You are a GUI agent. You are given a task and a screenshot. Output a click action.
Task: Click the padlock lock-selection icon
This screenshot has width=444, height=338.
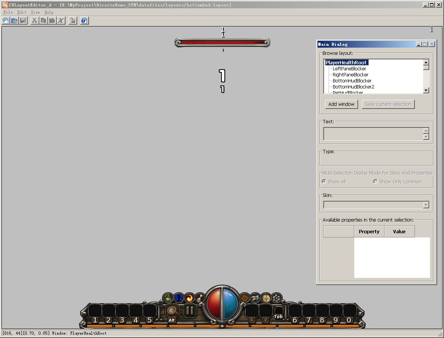tap(73, 21)
